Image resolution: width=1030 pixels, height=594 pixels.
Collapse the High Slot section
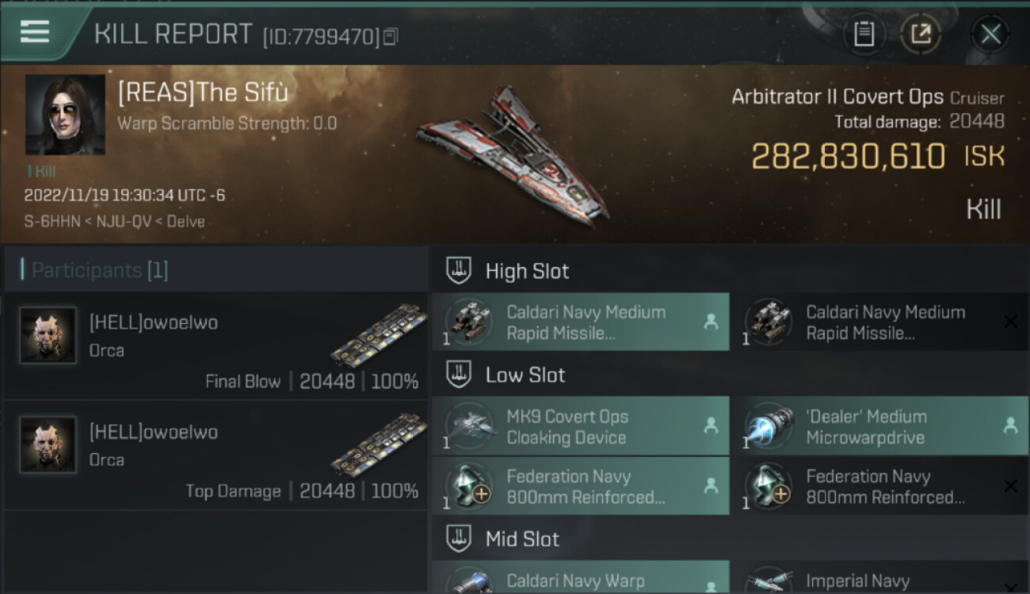click(459, 271)
